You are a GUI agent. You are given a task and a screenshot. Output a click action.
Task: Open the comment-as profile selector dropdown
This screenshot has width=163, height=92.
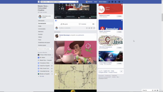coord(94,24)
